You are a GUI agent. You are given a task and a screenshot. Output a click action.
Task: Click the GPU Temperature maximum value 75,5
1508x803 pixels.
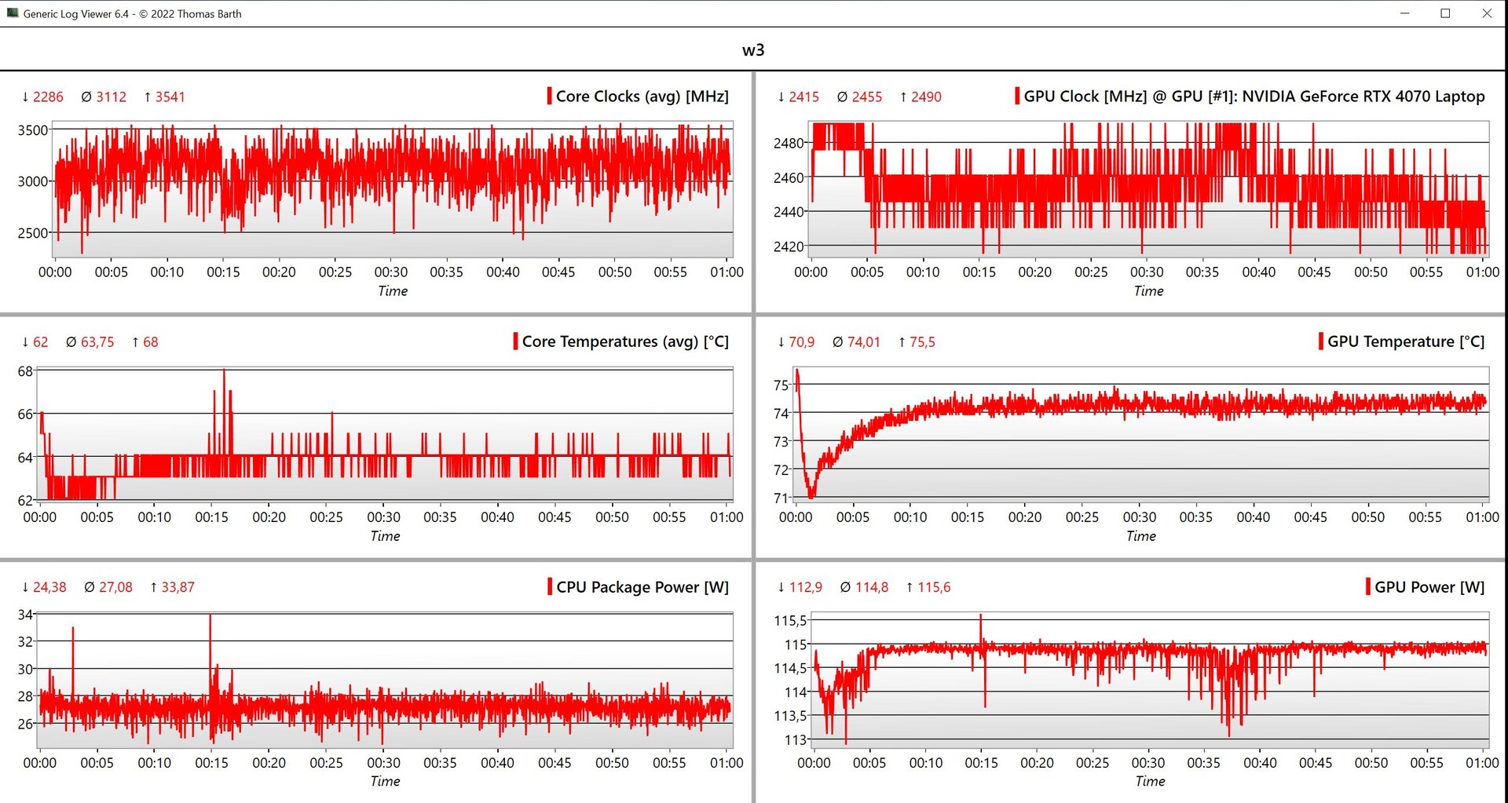click(922, 342)
